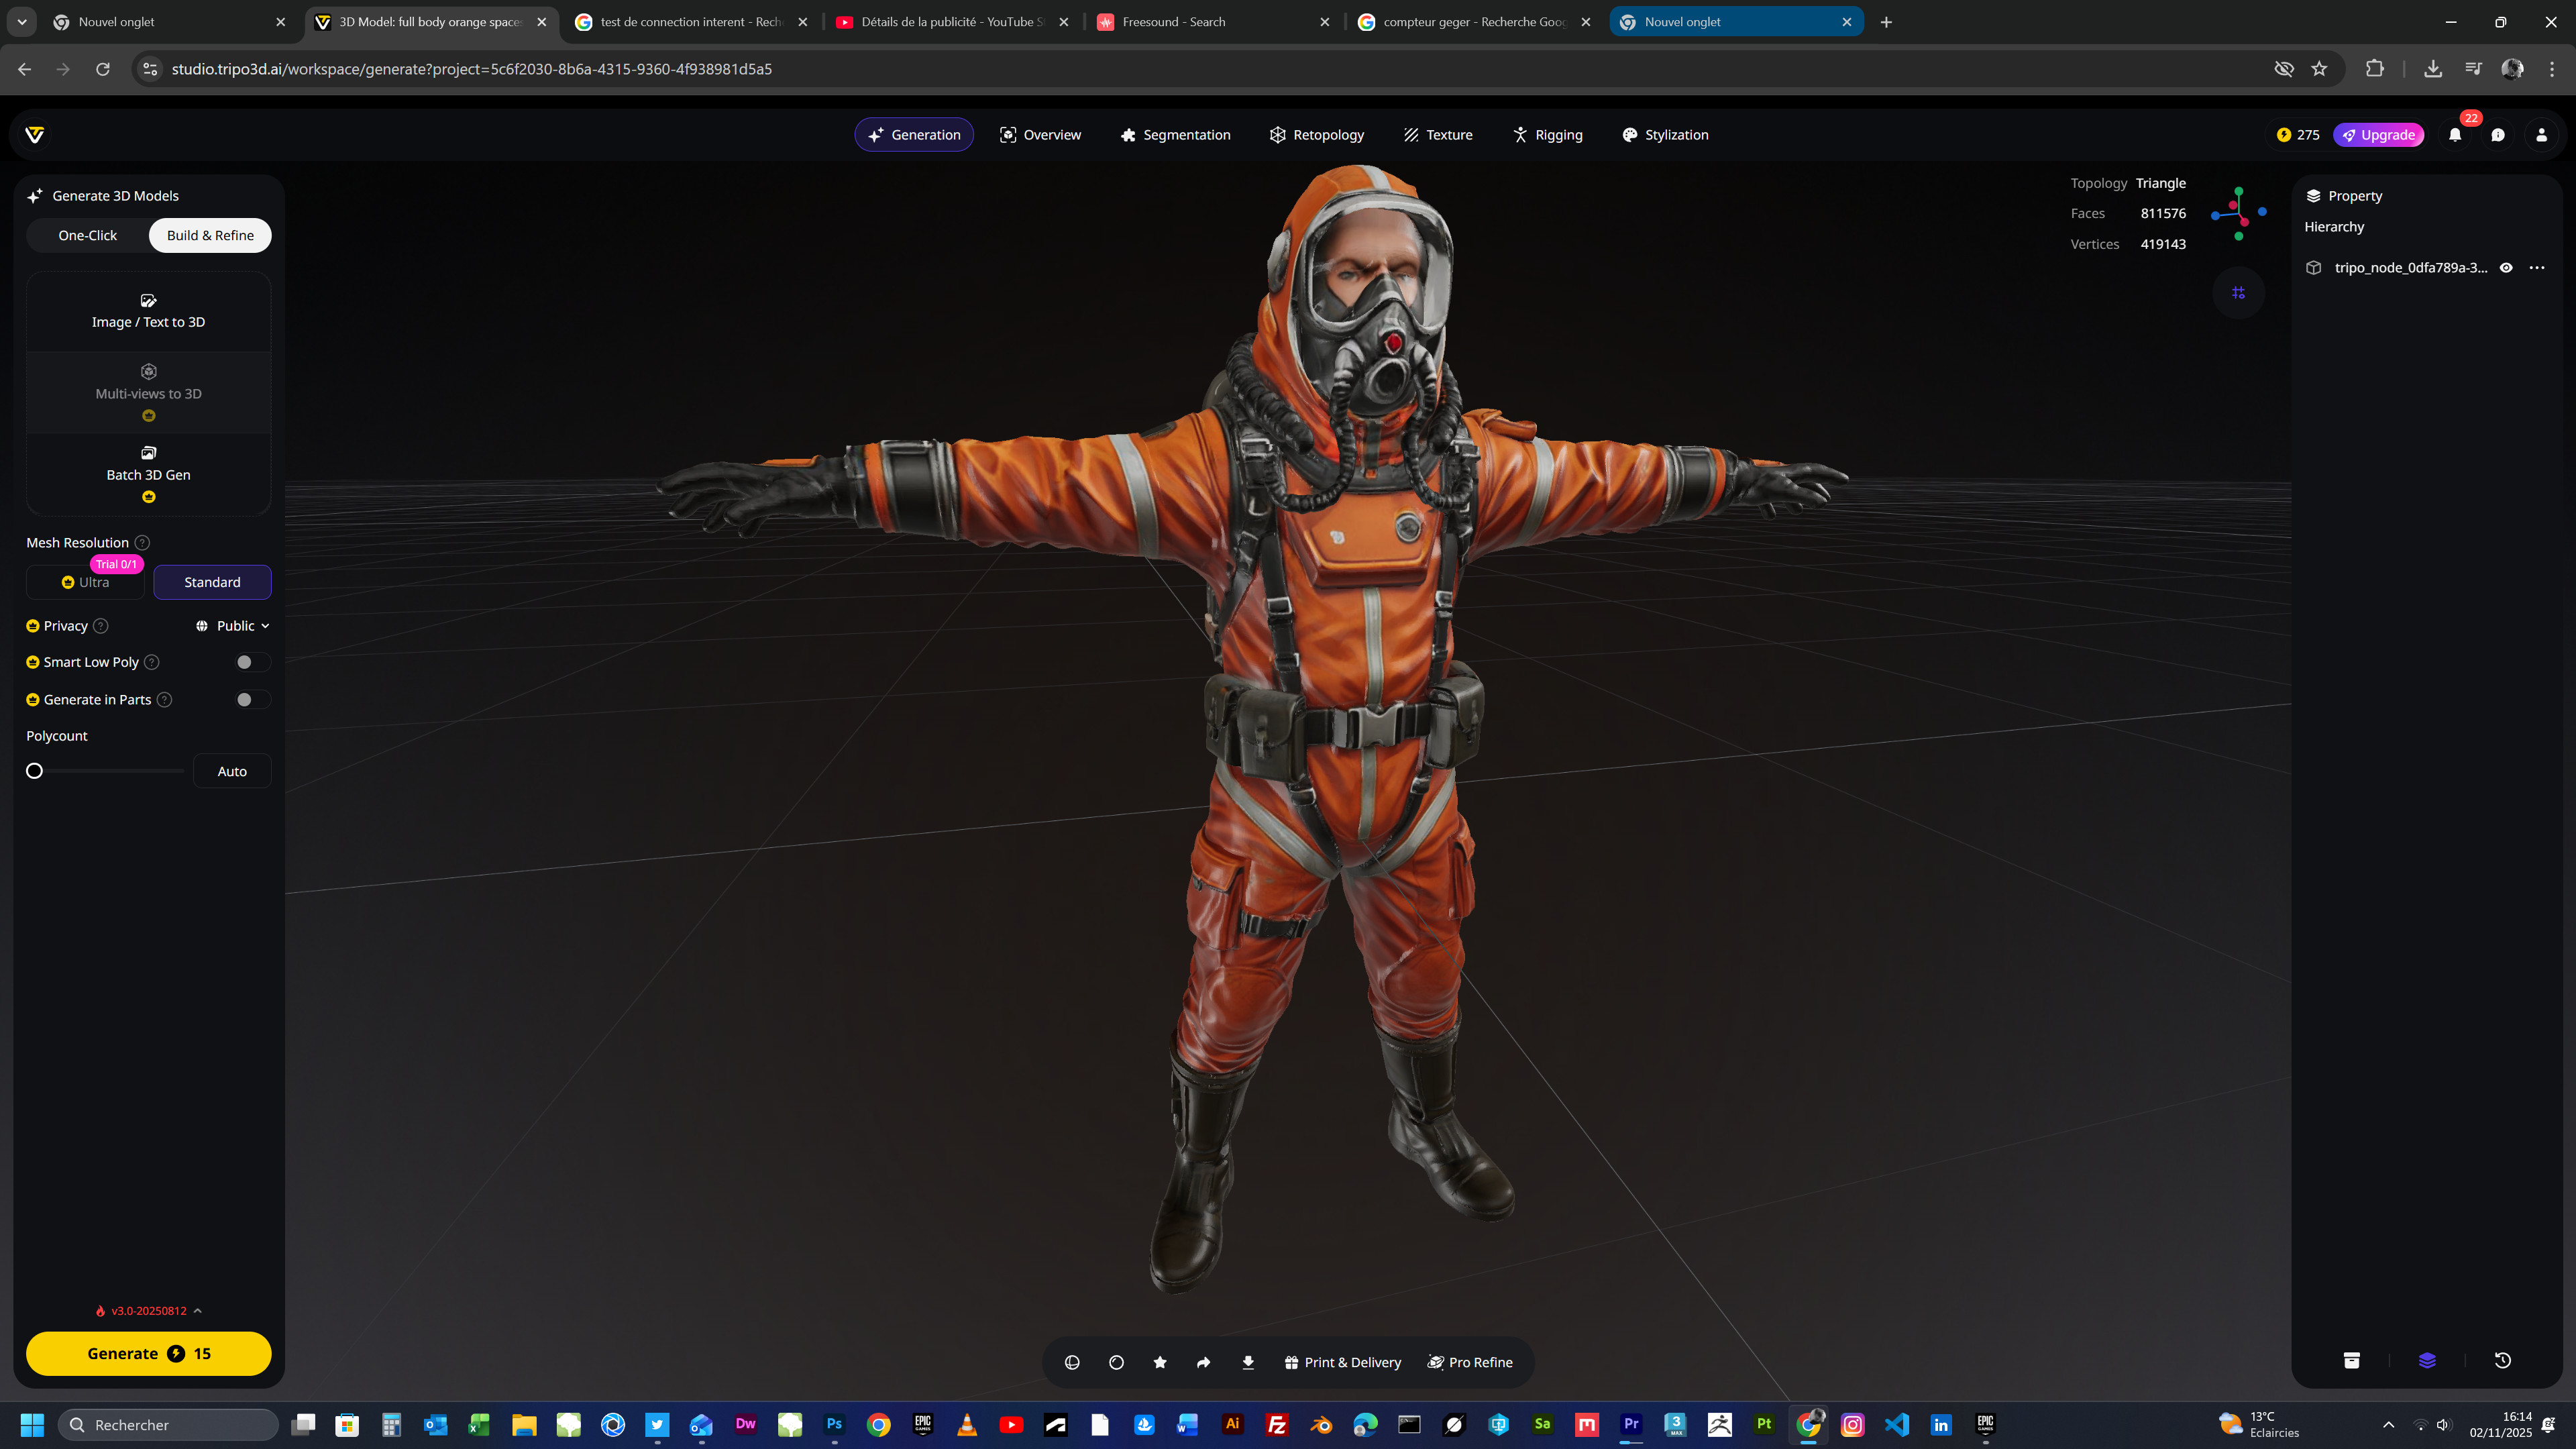Switch to the Retopology tab
This screenshot has height=1449, width=2576.
click(x=1316, y=135)
